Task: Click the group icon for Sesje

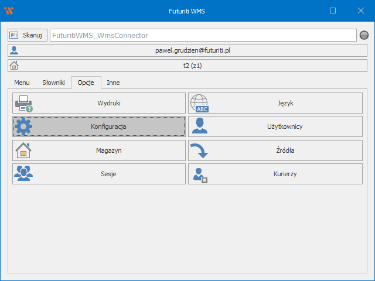Action: pyautogui.click(x=23, y=174)
